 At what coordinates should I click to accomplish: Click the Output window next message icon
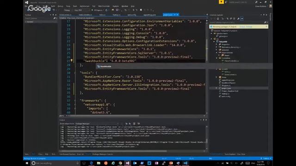[130, 124]
